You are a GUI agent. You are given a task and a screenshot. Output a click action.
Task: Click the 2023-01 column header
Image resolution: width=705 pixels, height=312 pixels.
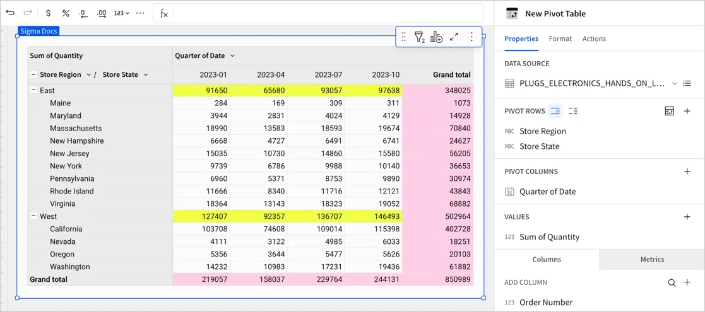click(x=213, y=75)
